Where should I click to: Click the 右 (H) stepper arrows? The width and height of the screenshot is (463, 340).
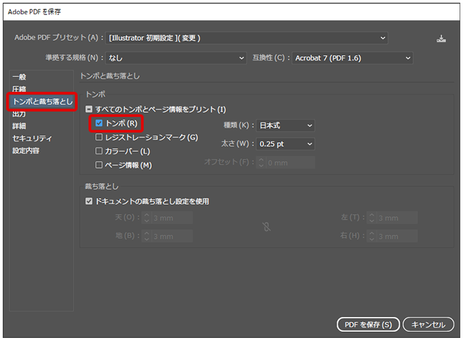372,236
